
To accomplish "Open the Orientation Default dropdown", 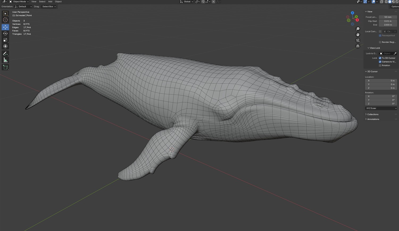I will (23, 7).
